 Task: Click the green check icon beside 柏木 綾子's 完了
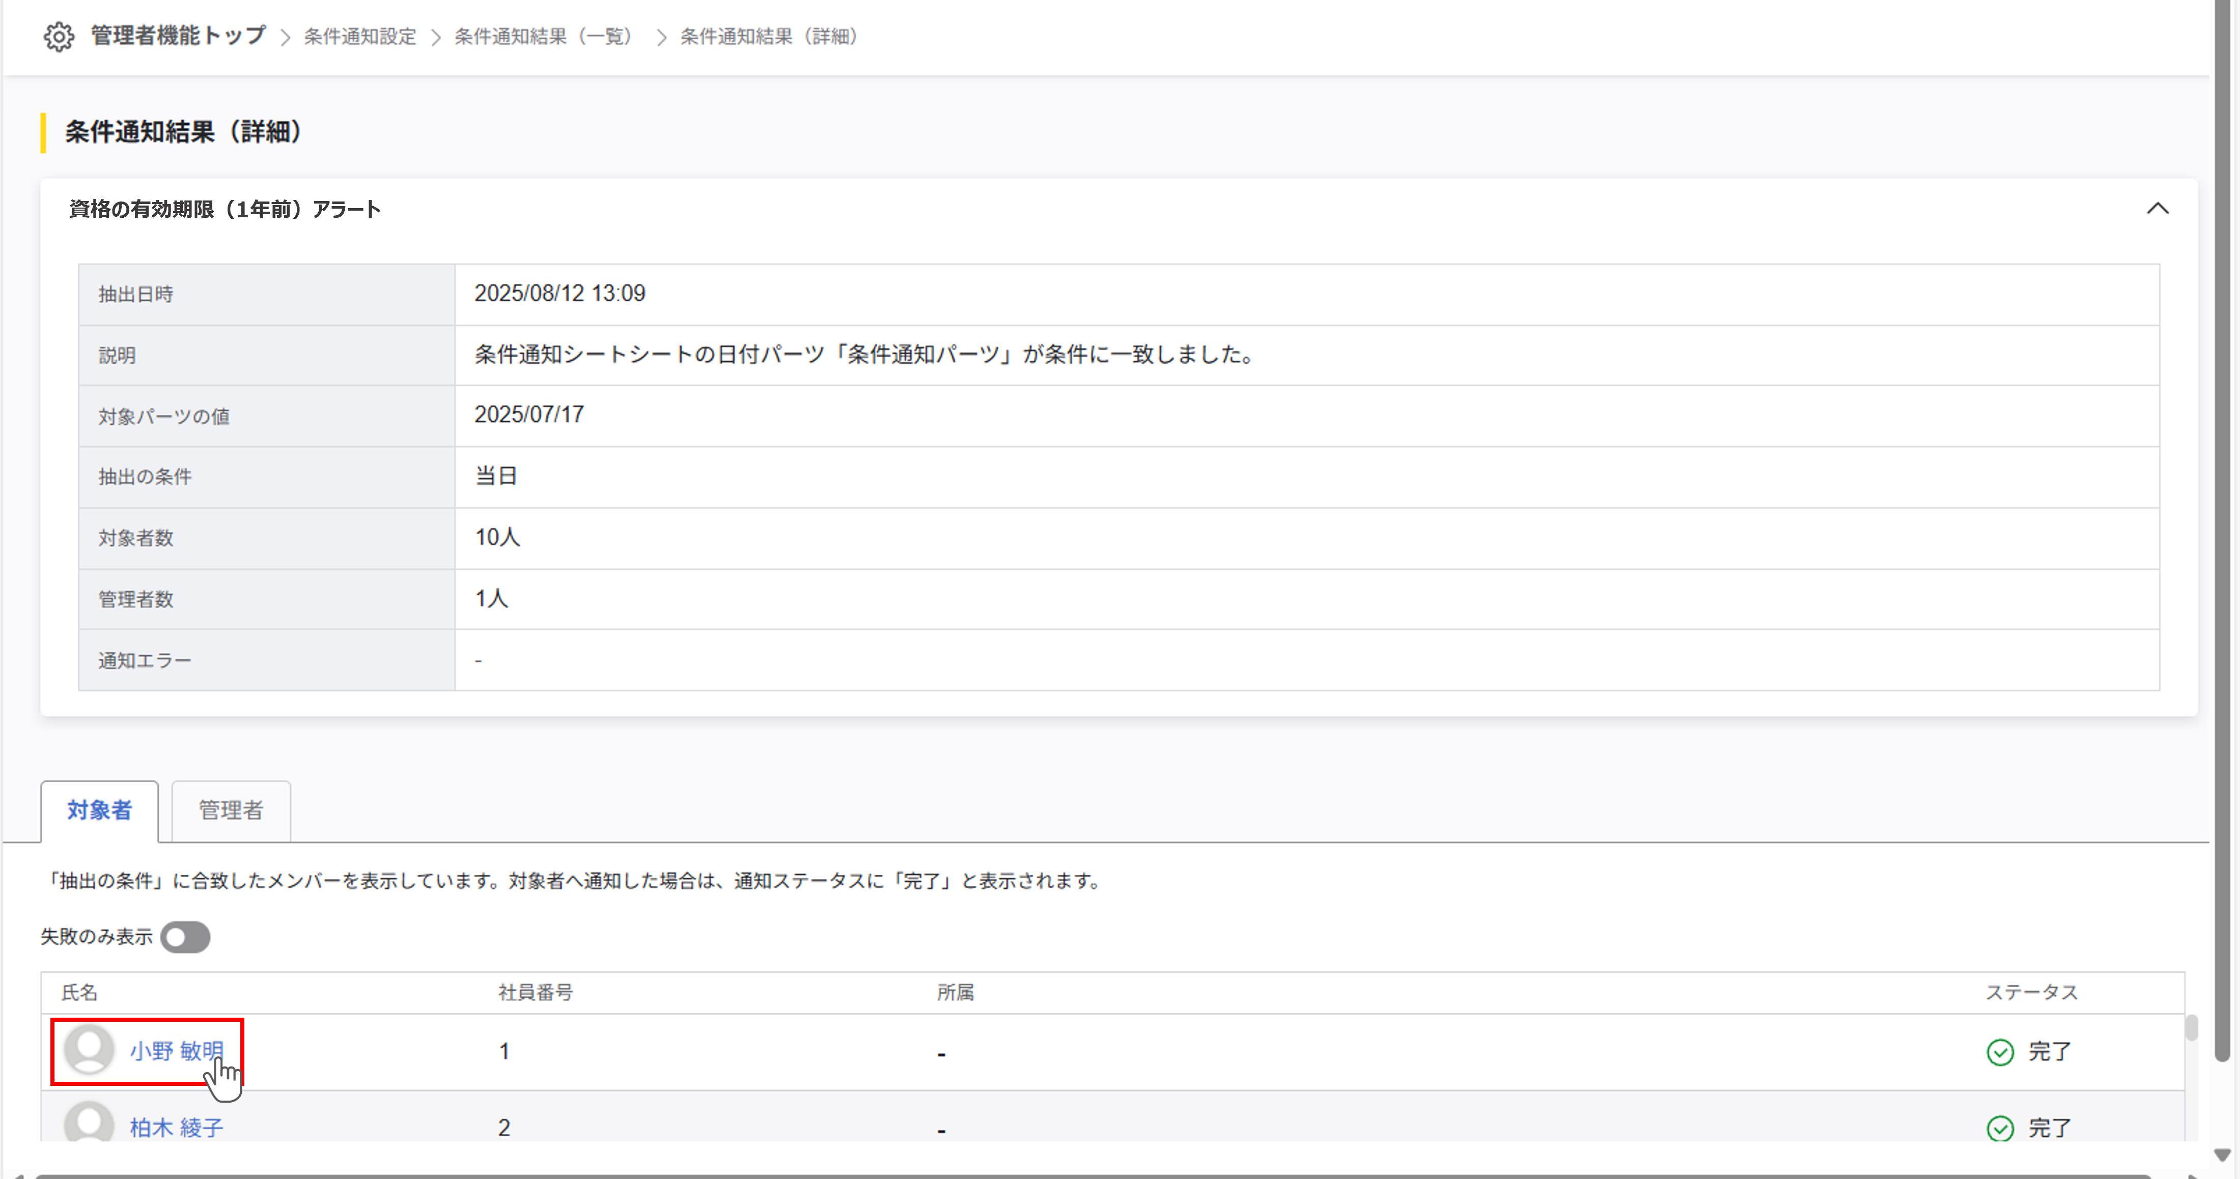pos(2000,1128)
